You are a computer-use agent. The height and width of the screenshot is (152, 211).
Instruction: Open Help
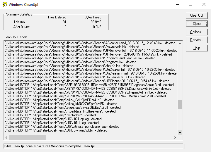click(197, 48)
